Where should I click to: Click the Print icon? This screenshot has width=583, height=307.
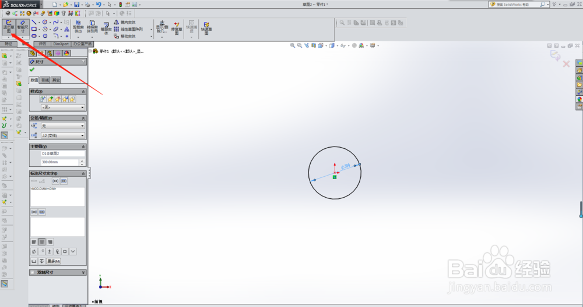point(87,5)
